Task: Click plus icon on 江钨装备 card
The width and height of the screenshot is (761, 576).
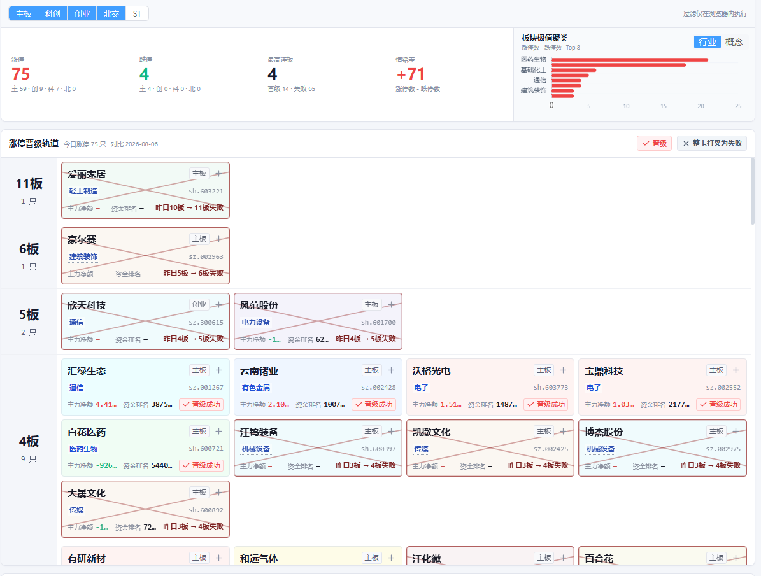Action: pyautogui.click(x=391, y=432)
